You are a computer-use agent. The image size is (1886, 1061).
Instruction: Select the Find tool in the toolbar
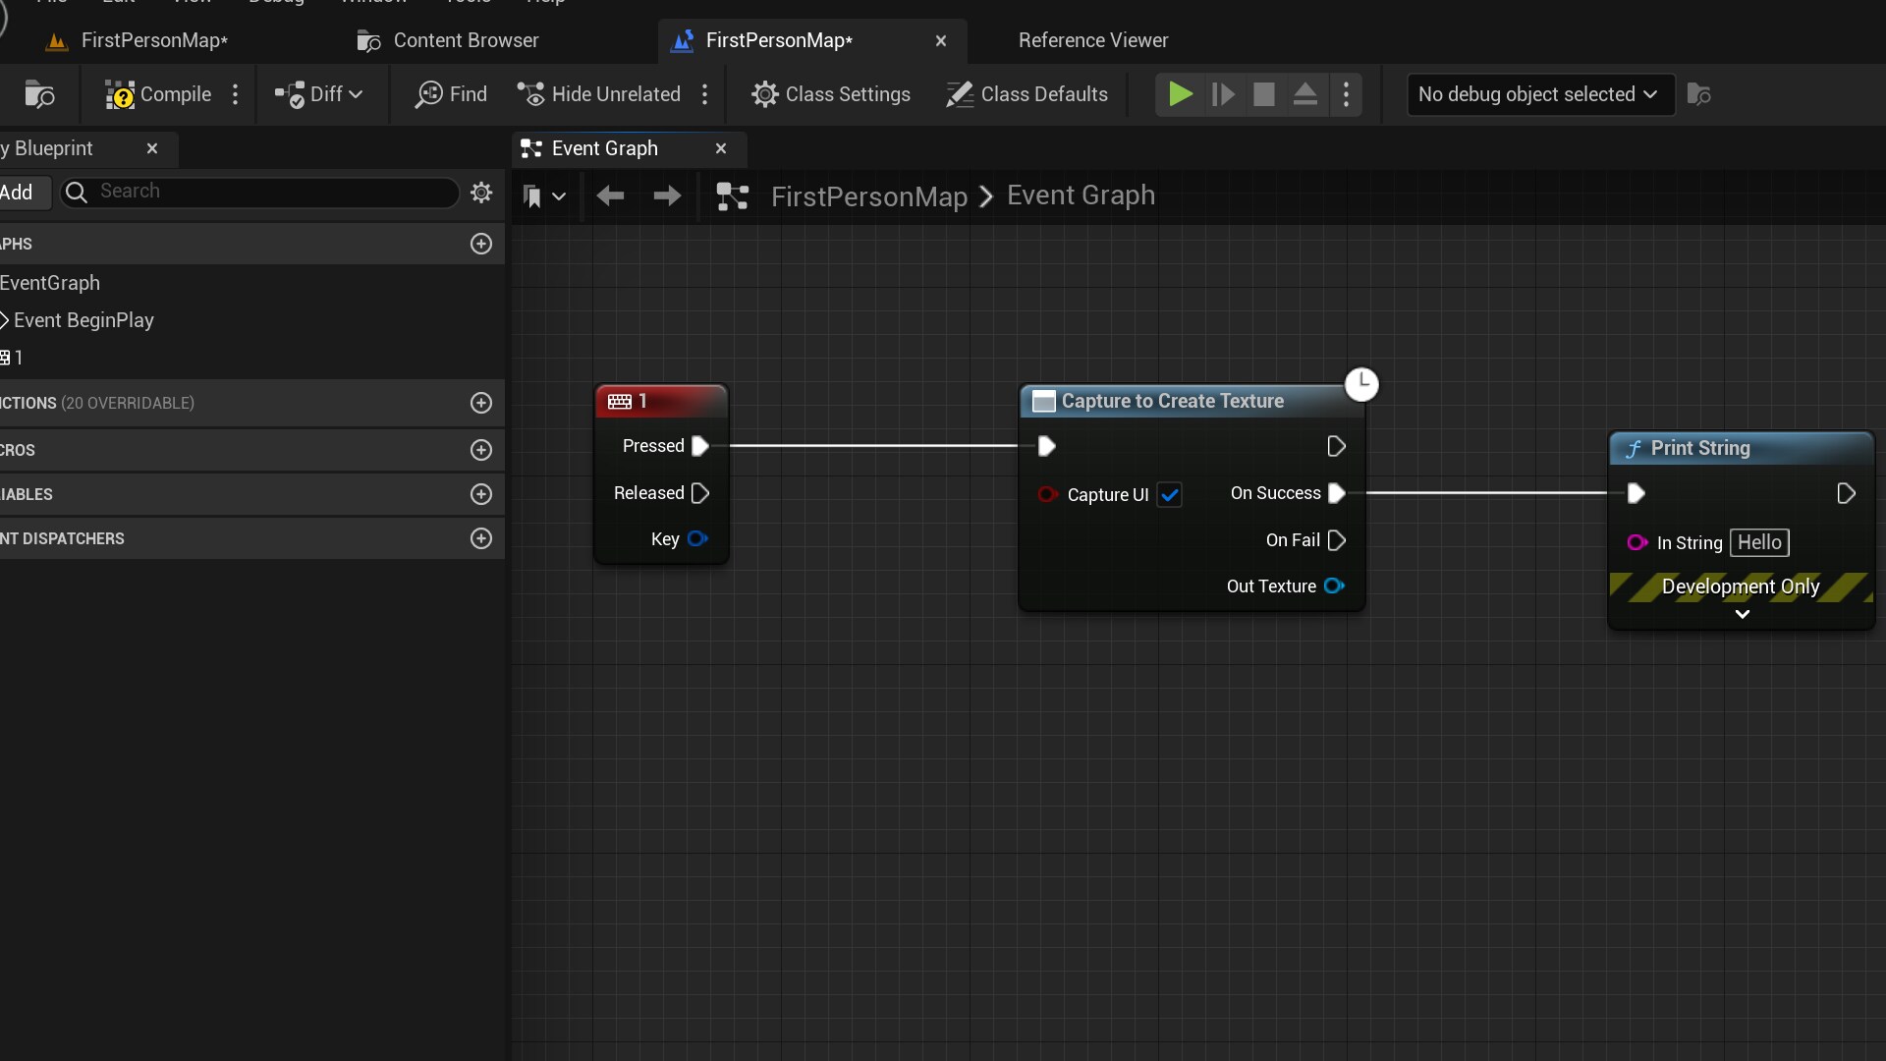tap(450, 94)
